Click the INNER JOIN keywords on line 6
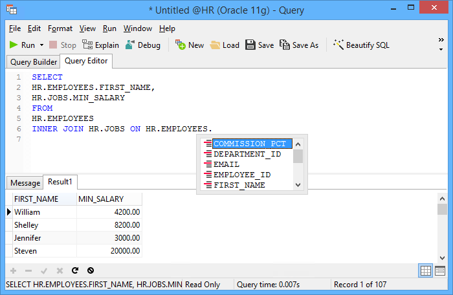 (x=58, y=129)
